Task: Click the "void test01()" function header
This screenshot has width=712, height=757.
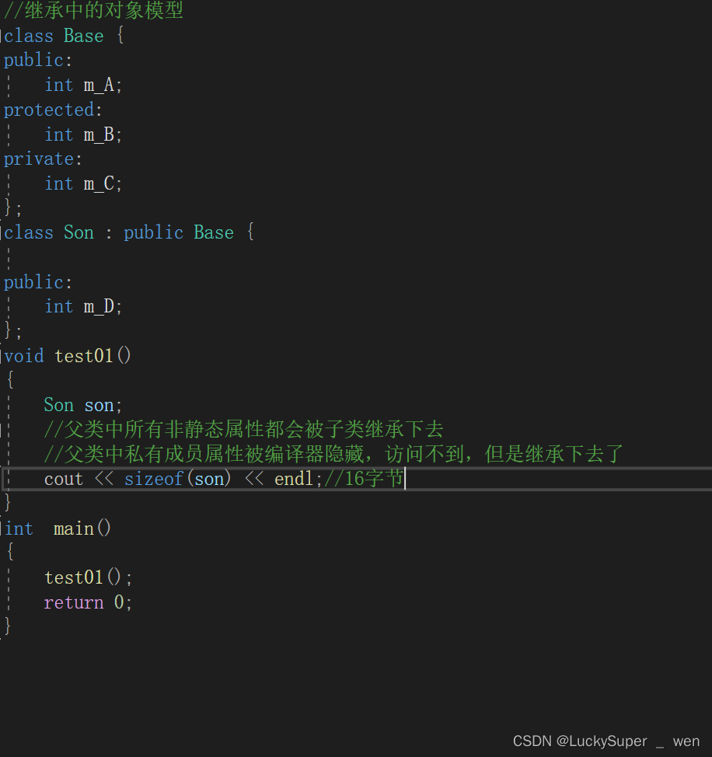Action: click(x=68, y=356)
